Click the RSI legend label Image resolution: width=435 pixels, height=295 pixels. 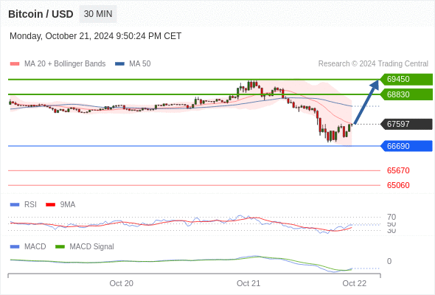coord(30,205)
